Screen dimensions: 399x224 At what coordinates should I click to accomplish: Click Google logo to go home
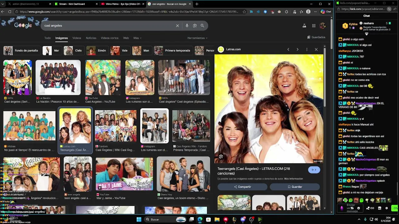coord(23,26)
